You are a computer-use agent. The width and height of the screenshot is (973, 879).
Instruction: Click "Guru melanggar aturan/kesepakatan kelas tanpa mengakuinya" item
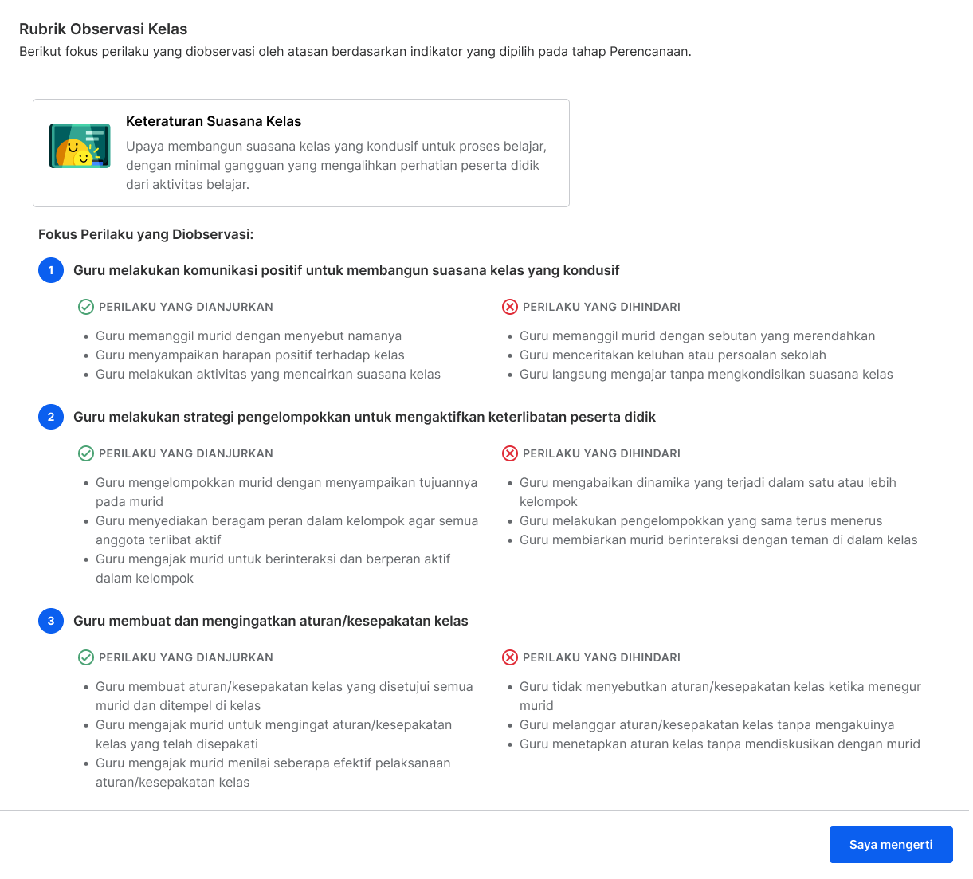[x=707, y=725]
